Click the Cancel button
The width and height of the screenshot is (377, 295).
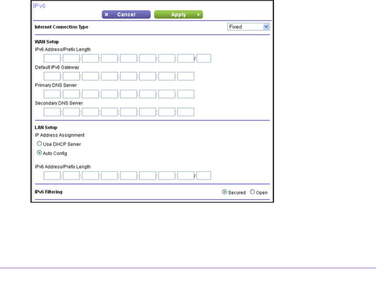click(x=126, y=14)
